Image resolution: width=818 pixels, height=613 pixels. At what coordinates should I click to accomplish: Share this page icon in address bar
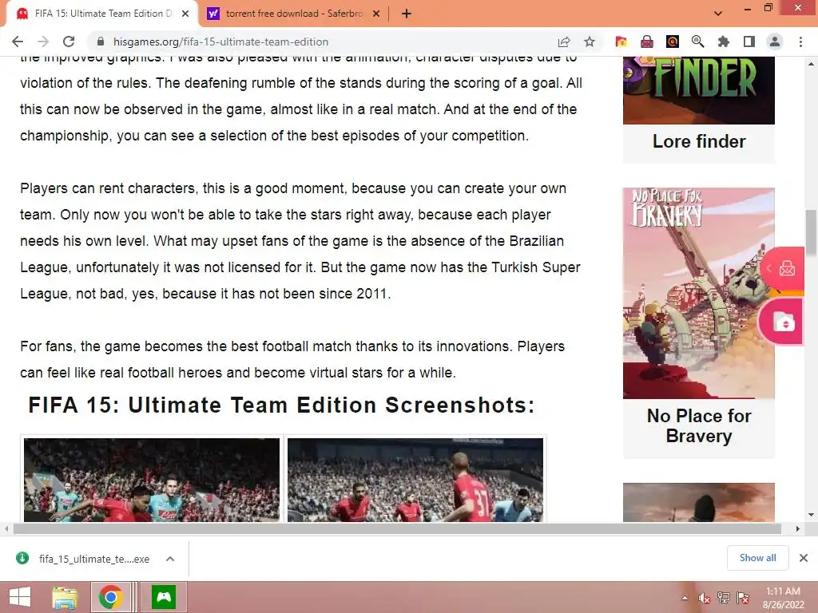(564, 42)
